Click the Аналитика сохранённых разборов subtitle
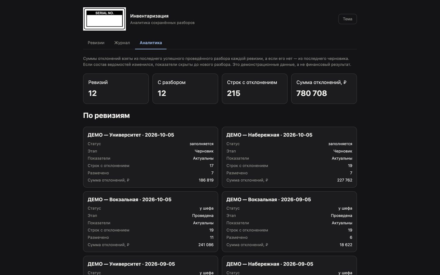 [162, 23]
